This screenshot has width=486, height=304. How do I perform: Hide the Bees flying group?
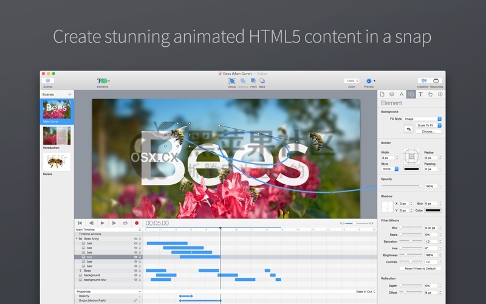click(135, 239)
